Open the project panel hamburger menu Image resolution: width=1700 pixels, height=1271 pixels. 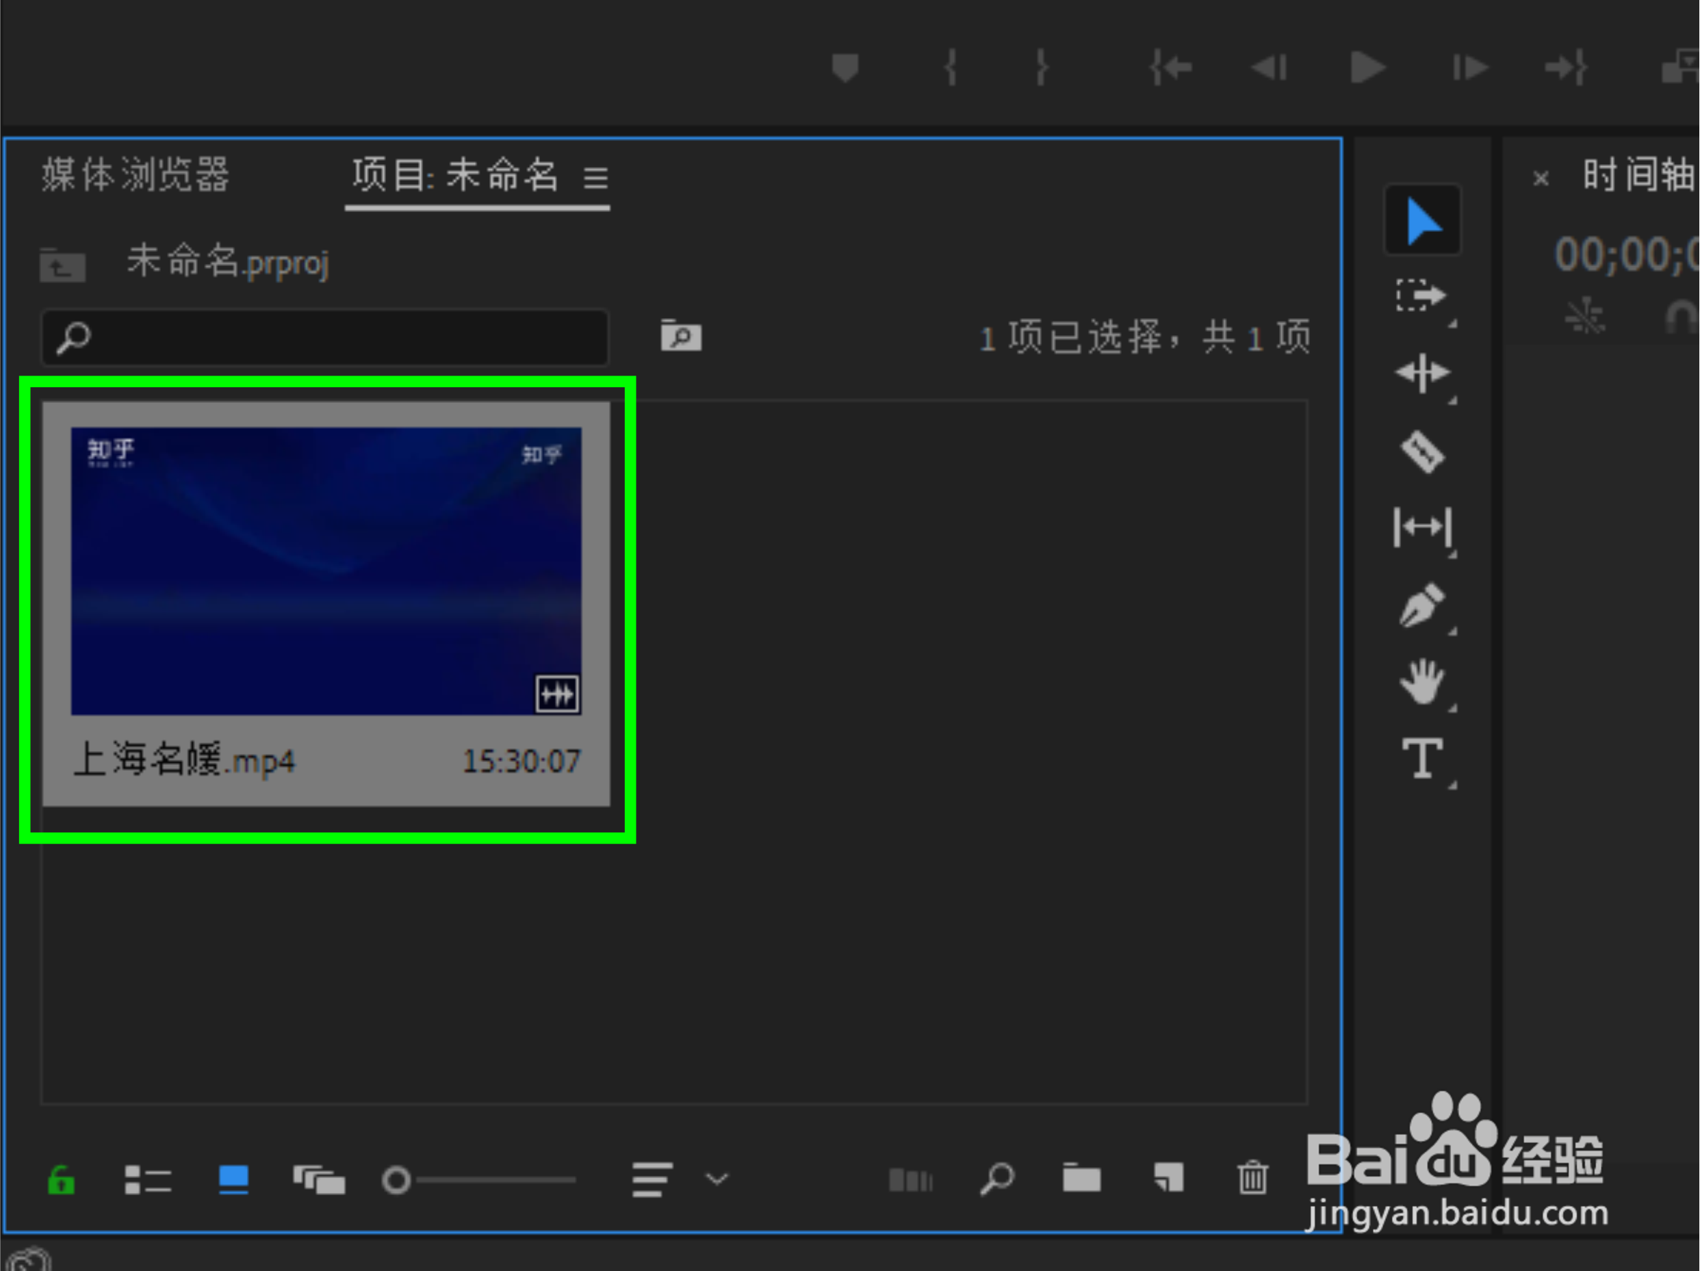coord(595,178)
